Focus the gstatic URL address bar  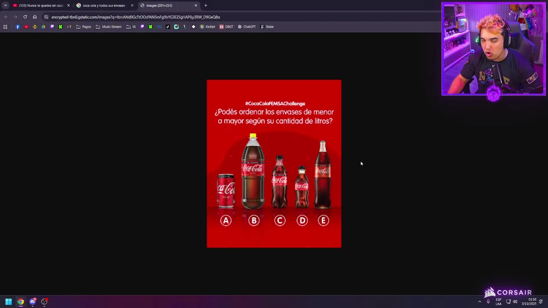[x=136, y=17]
